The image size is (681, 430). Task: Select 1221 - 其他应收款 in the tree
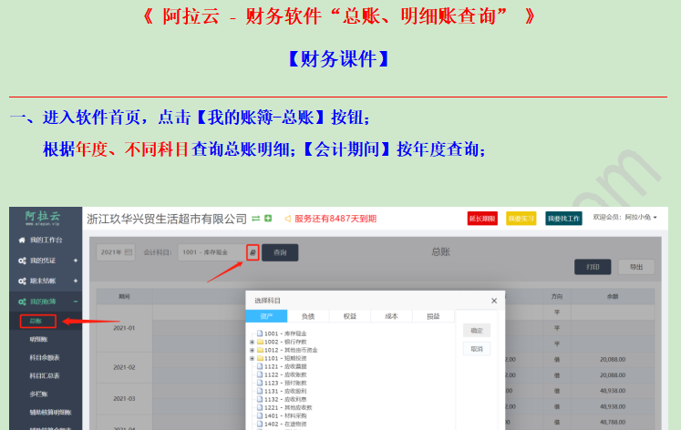pos(288,407)
